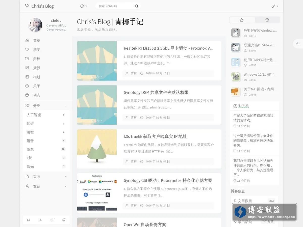Click the 时光机 quote 过分满足情绪价值

253,140
